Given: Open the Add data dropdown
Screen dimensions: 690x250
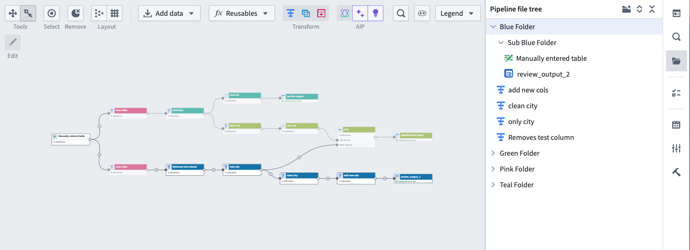Looking at the screenshot, I should [x=169, y=13].
